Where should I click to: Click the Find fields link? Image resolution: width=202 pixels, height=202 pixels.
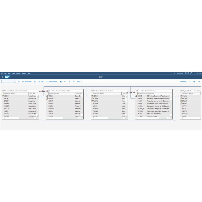183,82
